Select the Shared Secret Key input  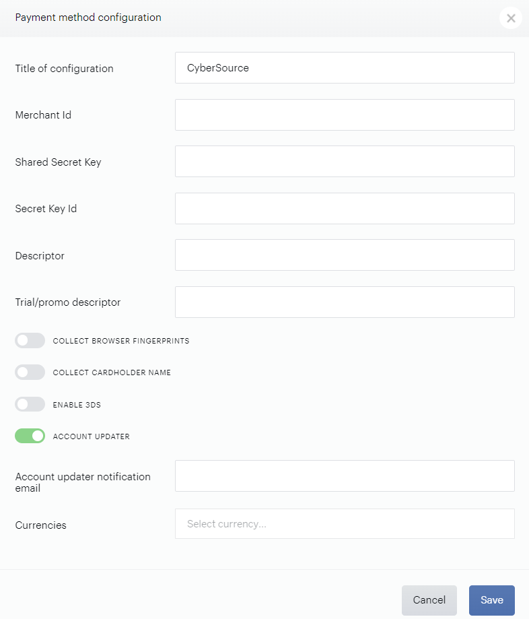345,162
